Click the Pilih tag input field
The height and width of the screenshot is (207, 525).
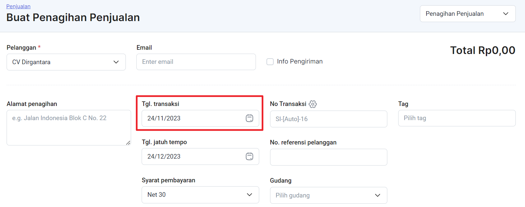click(x=456, y=118)
